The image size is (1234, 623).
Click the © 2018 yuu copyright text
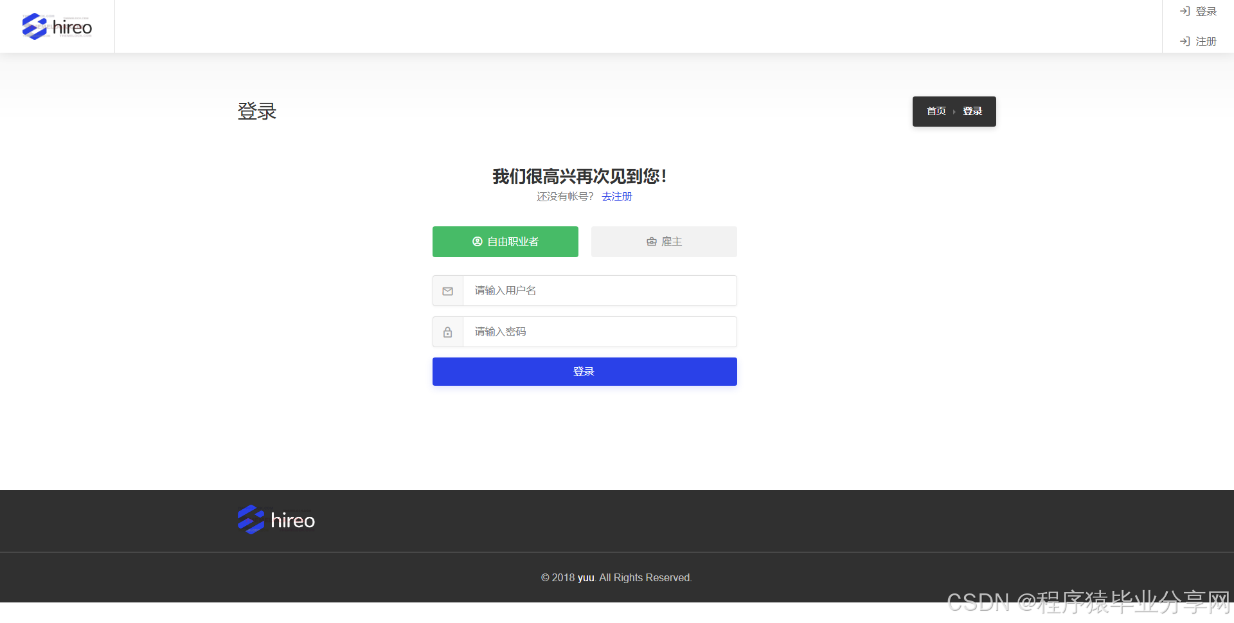[616, 577]
